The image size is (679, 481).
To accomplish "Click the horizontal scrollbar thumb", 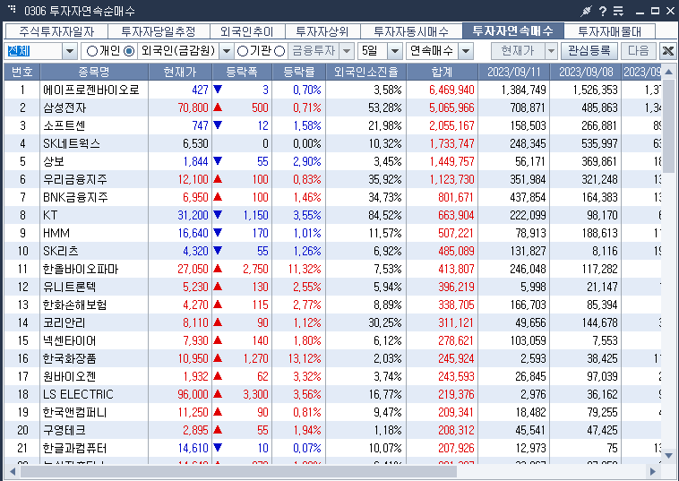I will pos(238,471).
